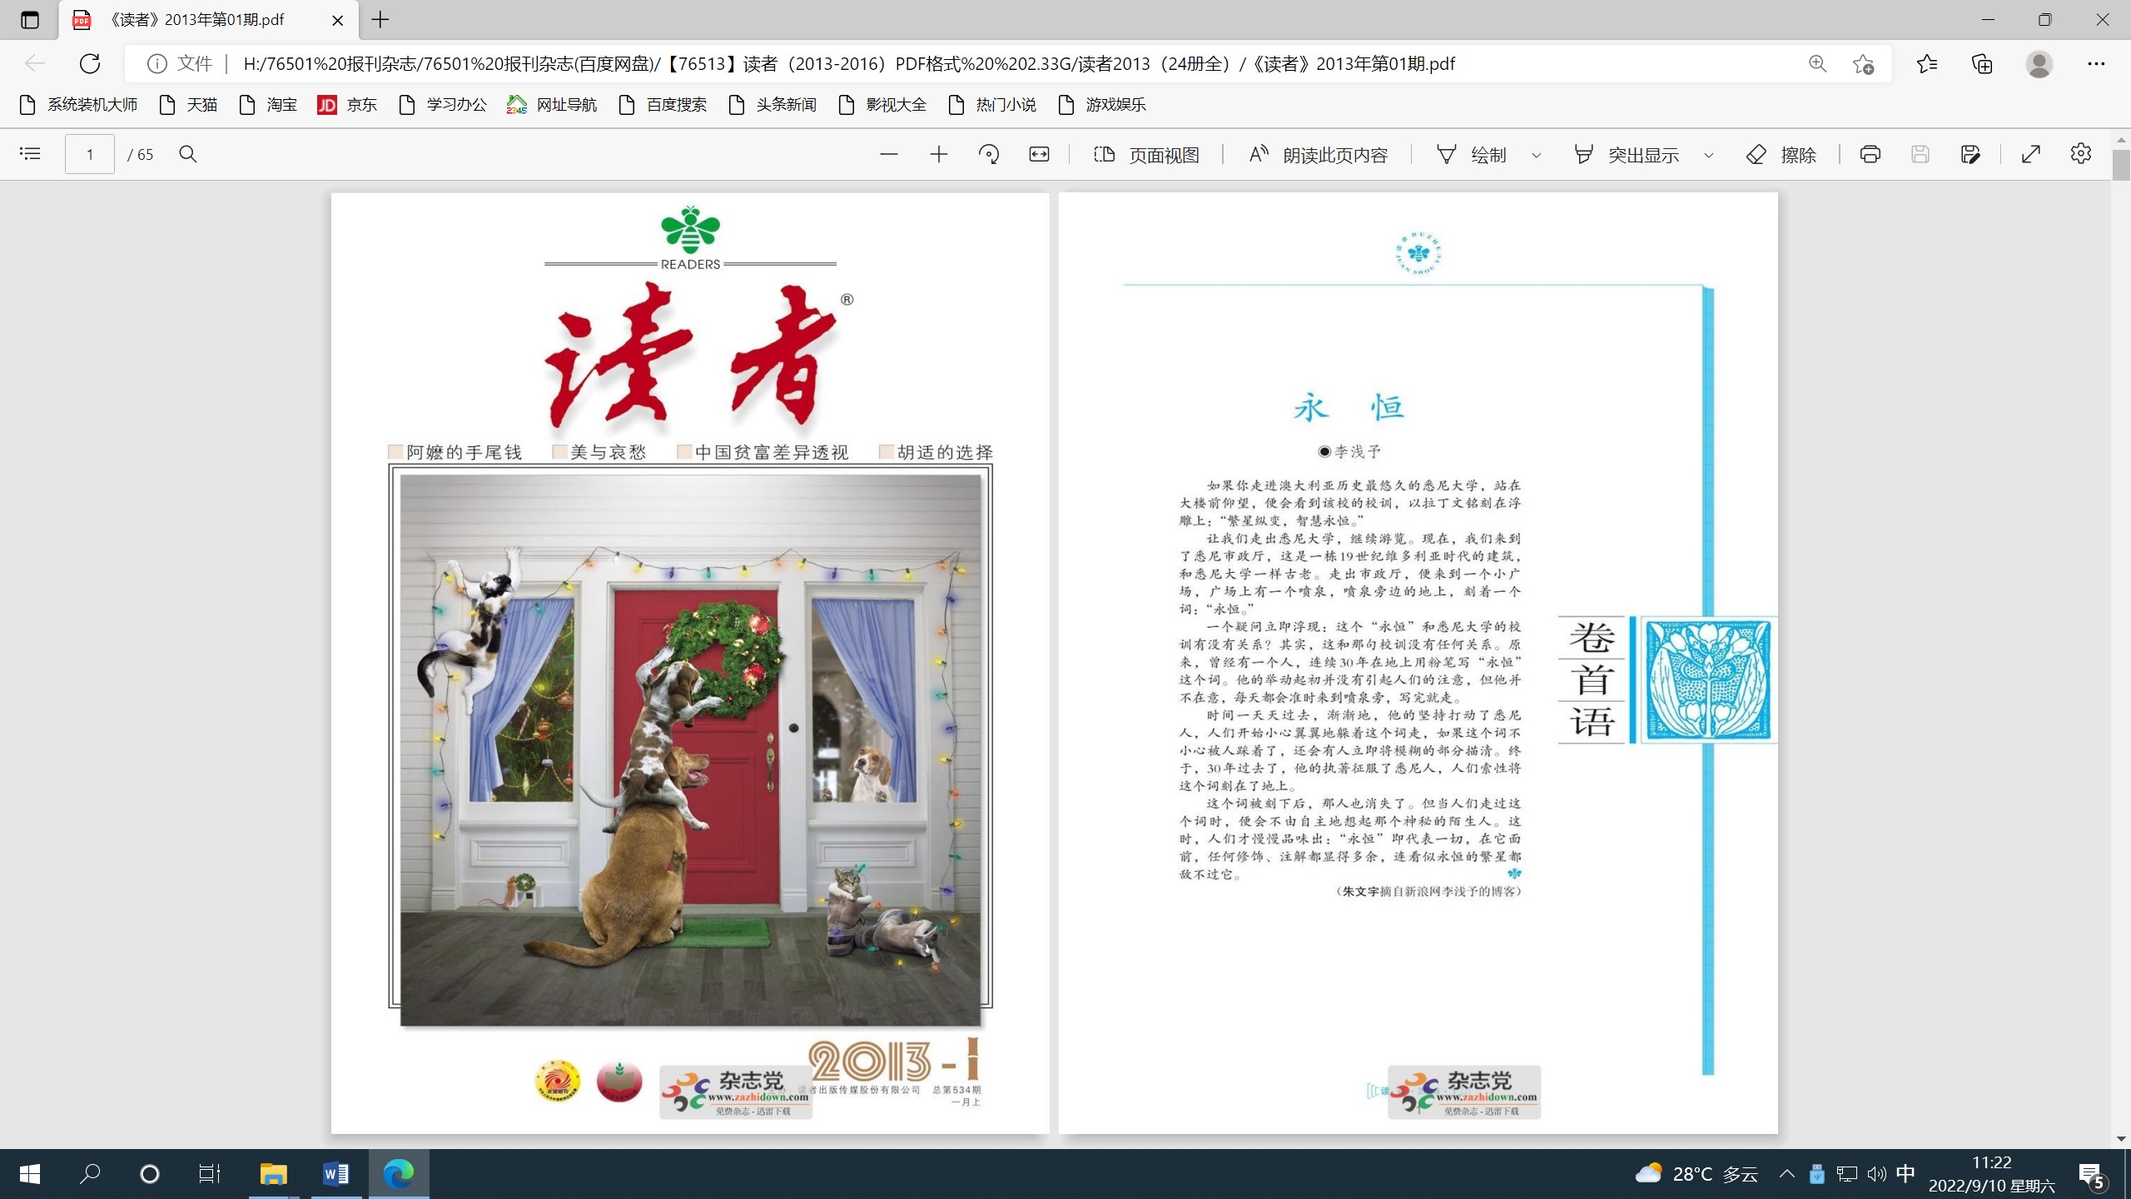The image size is (2131, 1199).
Task: Open the browser zoom magnifier in address bar
Action: (1818, 64)
